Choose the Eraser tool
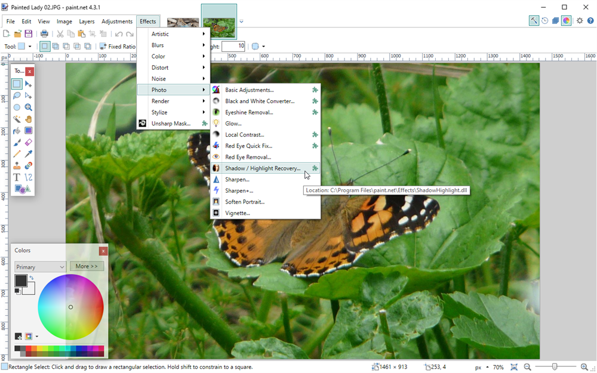Screen dimensions: 597x373 tap(28, 142)
